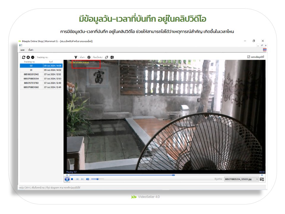285x214 pixels.
Task: Click the refresh list icon
Action: pyautogui.click(x=24, y=57)
